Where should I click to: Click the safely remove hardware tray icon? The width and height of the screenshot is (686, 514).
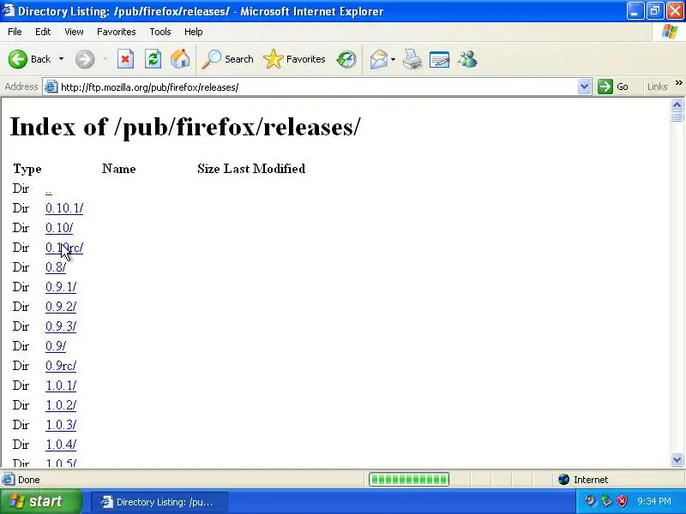606,501
